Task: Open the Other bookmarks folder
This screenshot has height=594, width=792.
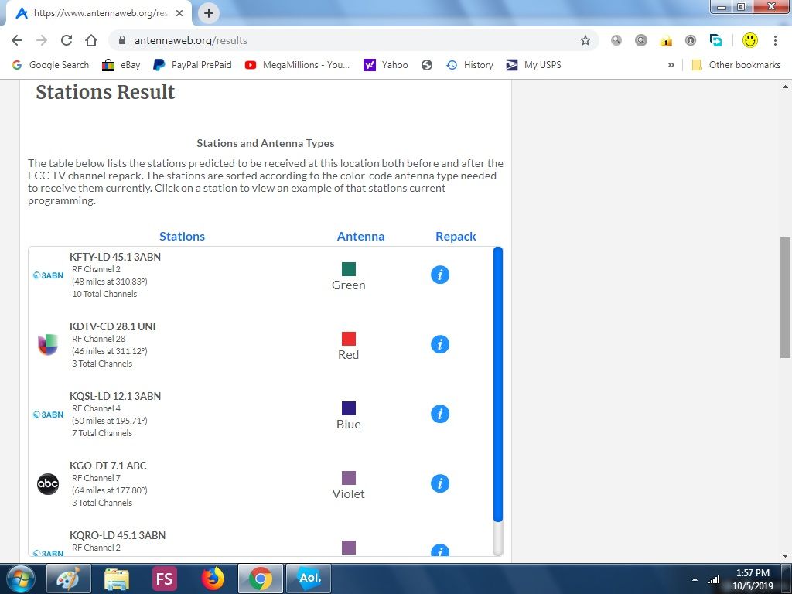Action: tap(736, 65)
